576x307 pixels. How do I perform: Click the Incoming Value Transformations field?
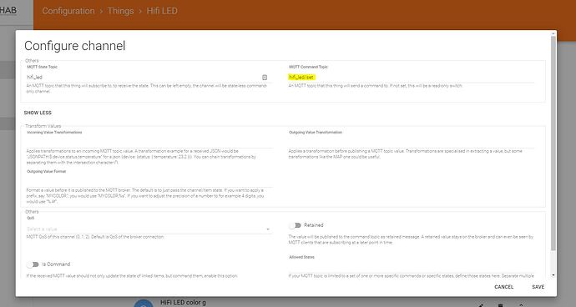[x=149, y=142]
